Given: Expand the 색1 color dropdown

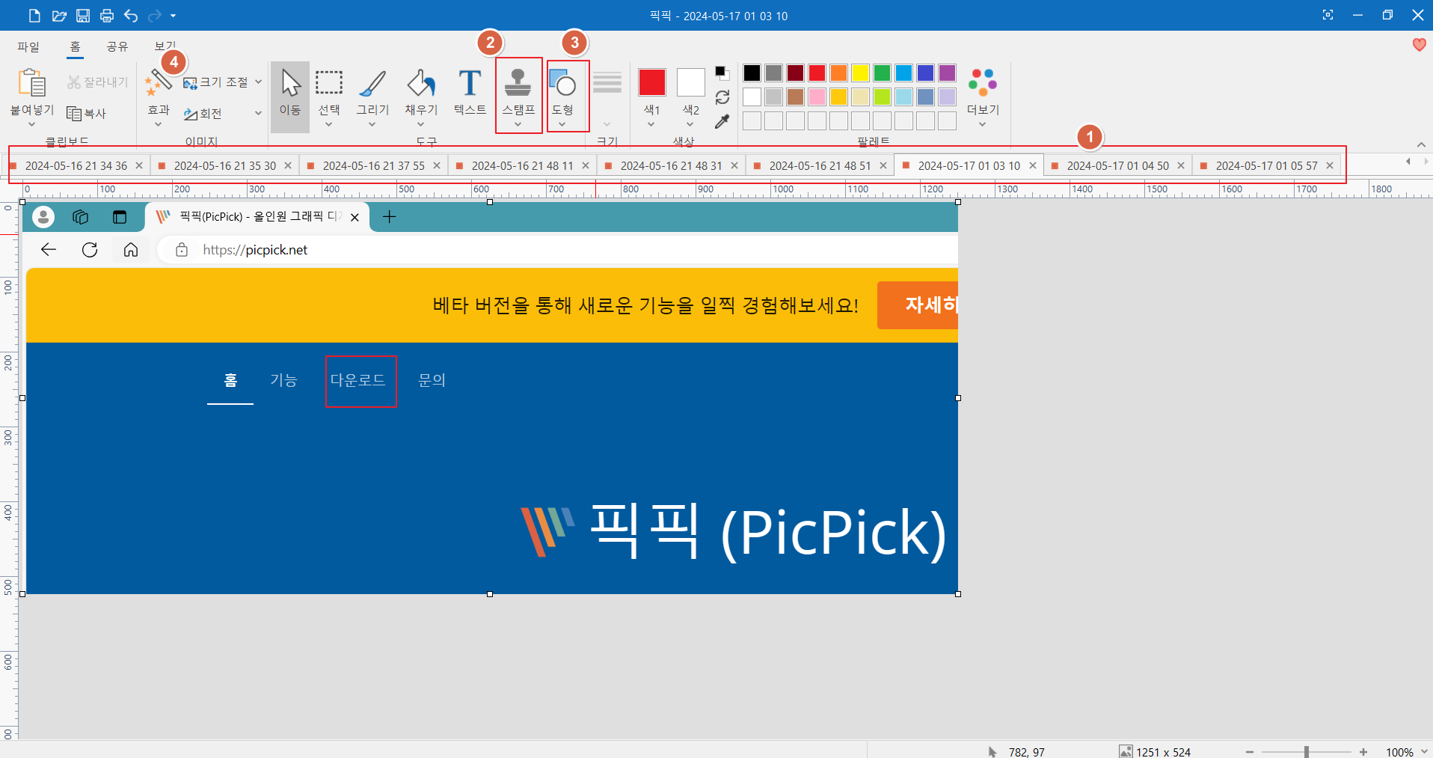Looking at the screenshot, I should coord(651,124).
